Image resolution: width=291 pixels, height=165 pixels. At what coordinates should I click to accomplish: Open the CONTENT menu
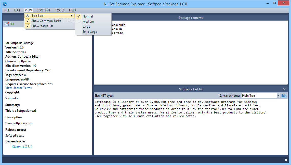click(43, 10)
